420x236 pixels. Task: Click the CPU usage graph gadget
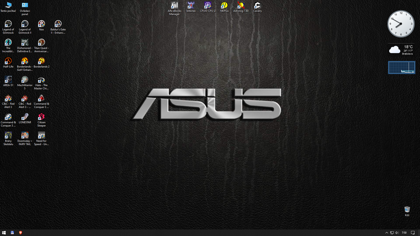click(402, 67)
